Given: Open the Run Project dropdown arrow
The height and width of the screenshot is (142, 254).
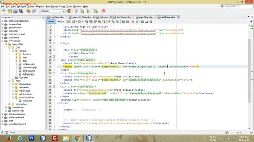Looking at the screenshot, I should pos(92,11).
